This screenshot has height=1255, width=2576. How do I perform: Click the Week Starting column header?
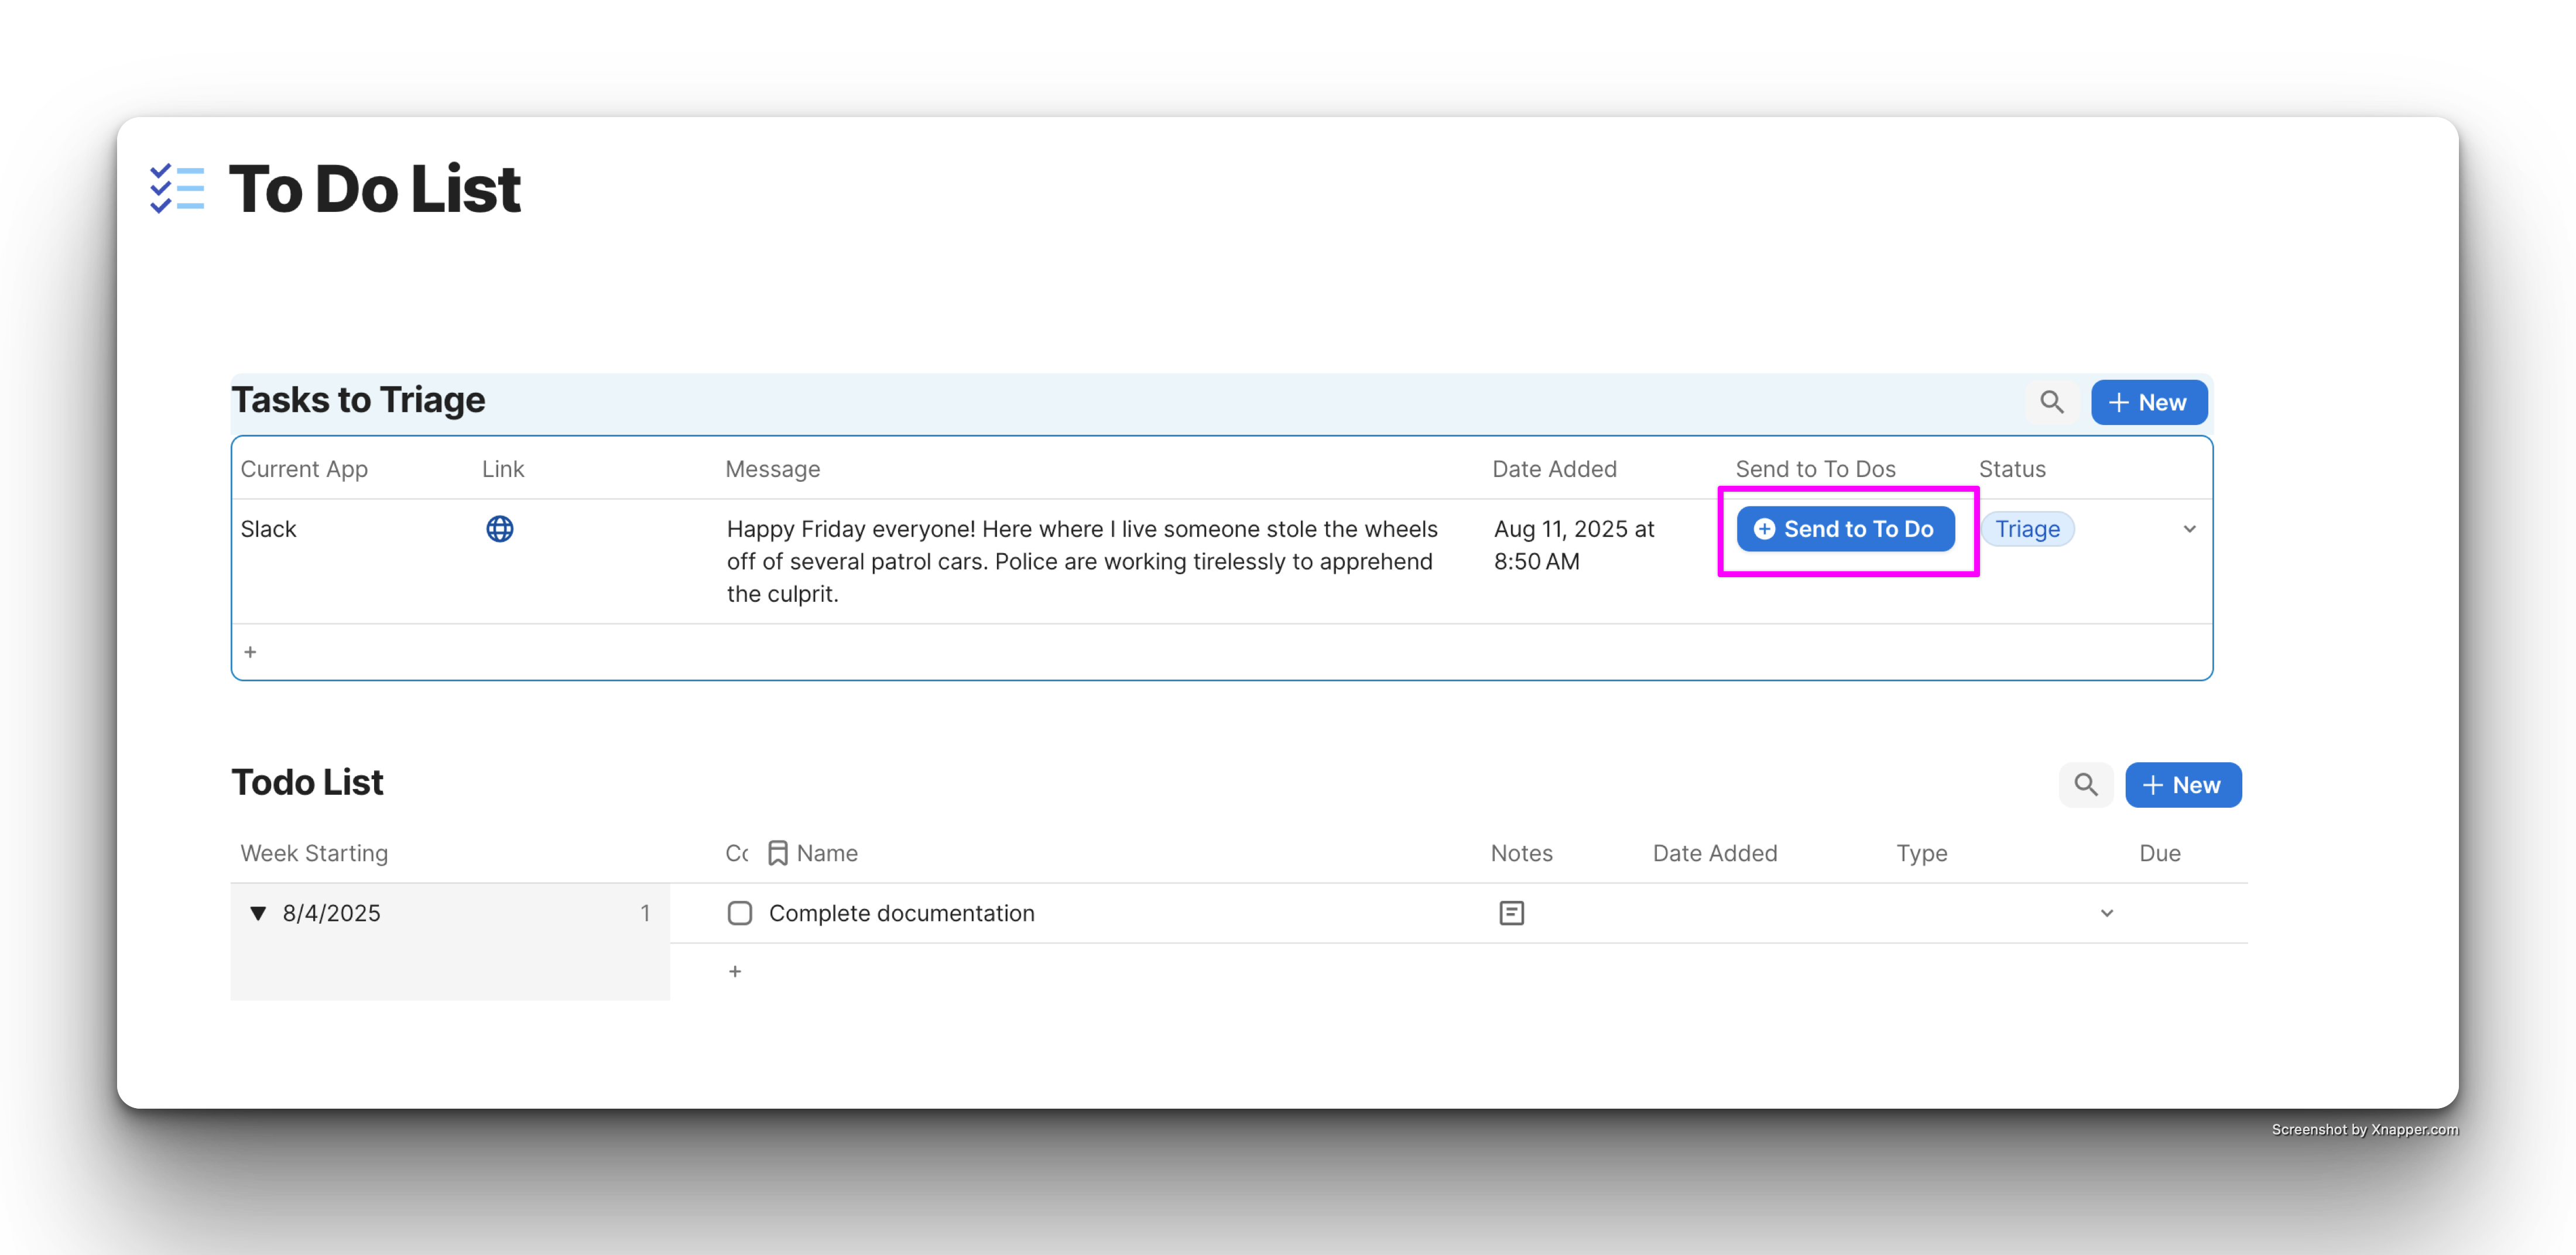pos(314,853)
